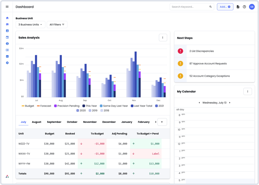
Task: Expand the months tab overflow dropdown
Action: tap(162, 122)
